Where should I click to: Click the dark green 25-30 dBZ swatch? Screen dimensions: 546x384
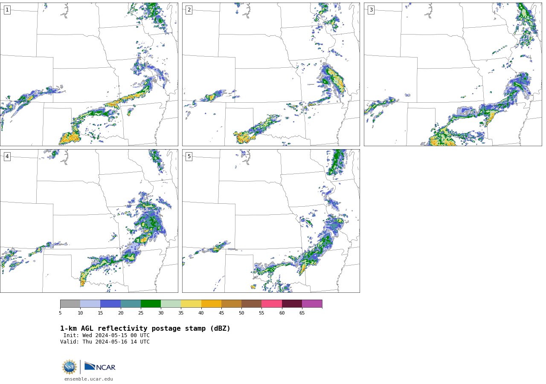[x=151, y=304]
